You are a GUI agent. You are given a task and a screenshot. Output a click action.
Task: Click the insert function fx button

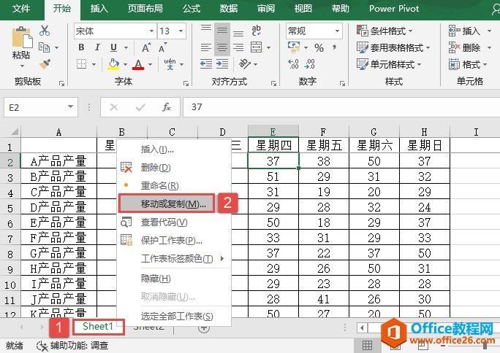click(x=167, y=107)
